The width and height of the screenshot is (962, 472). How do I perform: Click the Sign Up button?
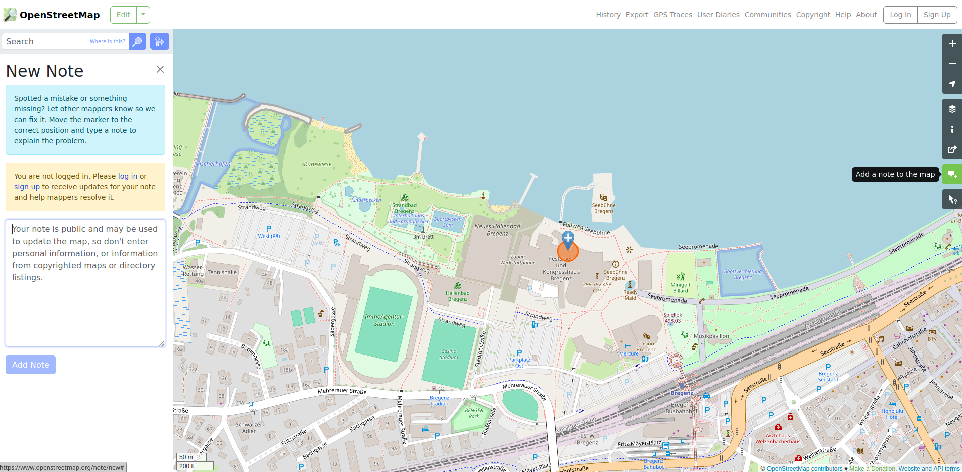pos(937,15)
